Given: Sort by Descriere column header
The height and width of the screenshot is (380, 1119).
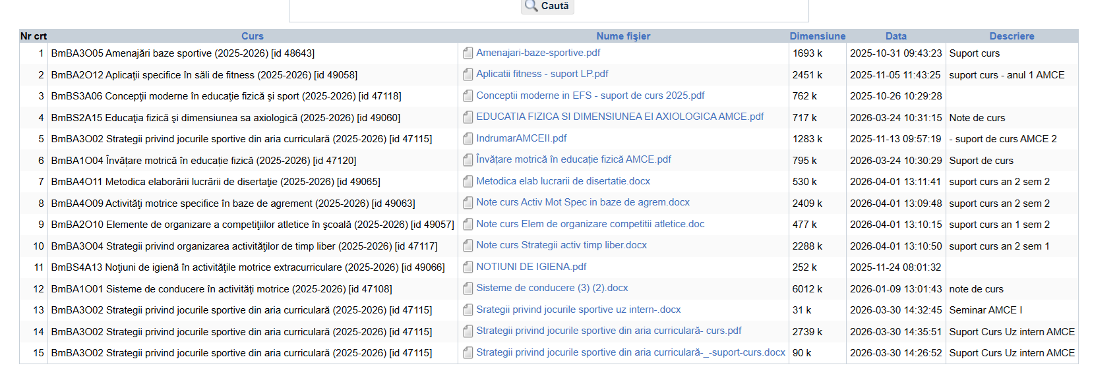Looking at the screenshot, I should [1012, 36].
